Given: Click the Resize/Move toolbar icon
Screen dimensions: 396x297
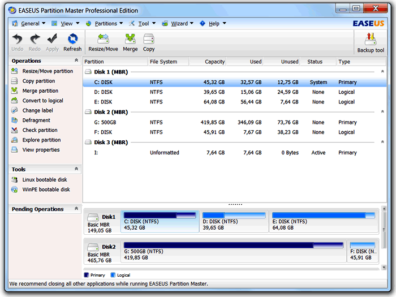Looking at the screenshot, I should 103,42.
